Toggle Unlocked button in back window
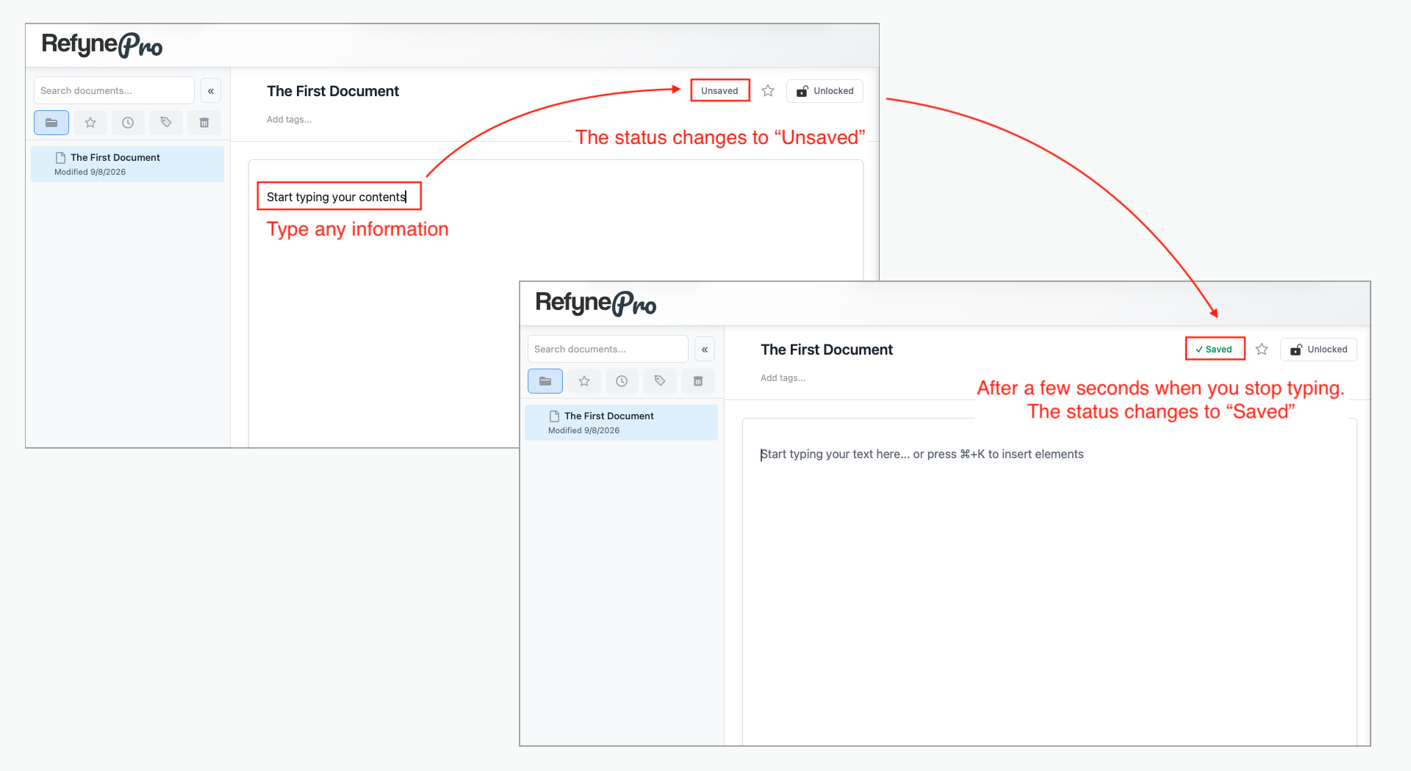 825,91
